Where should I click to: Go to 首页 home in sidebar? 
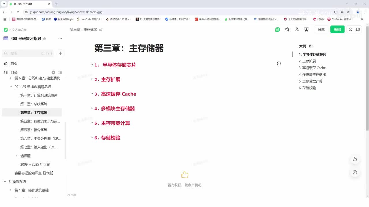tap(14, 64)
